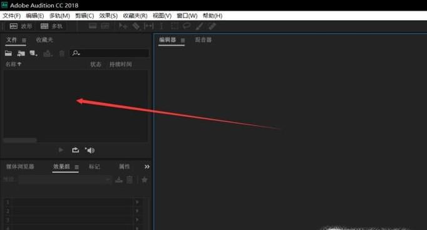Select the Spot Healing Brush tool
Image resolution: width=427 pixels, height=230 pixels.
tap(212, 26)
